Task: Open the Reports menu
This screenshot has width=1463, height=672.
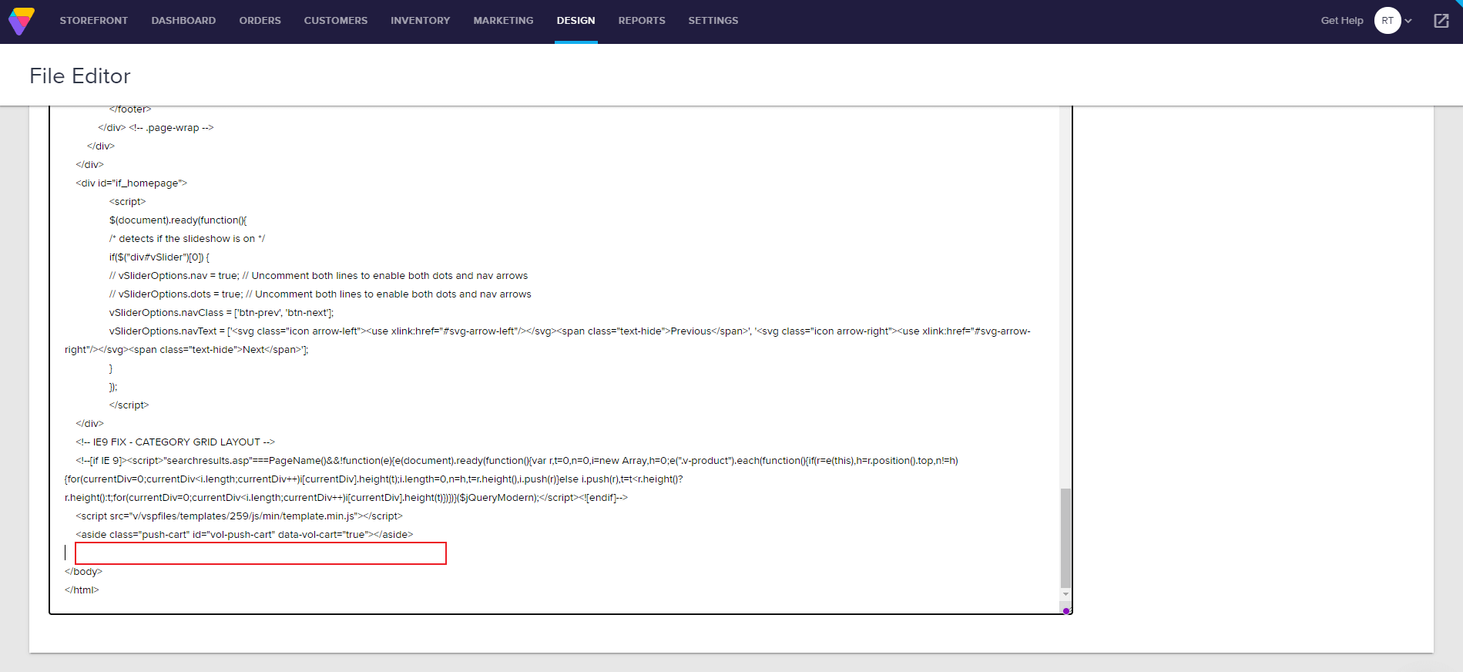Action: [642, 21]
